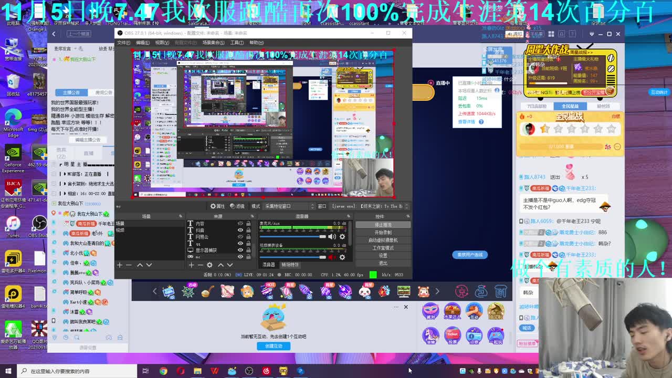Image resolution: width=672 pixels, height=378 pixels.
Task: Open microphone/Aux audio settings gear
Action: pyautogui.click(x=342, y=237)
